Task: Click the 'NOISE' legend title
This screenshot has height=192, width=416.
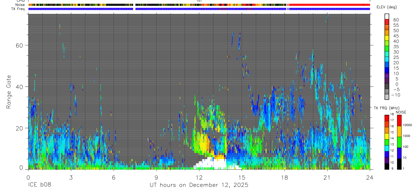Action: pos(401,112)
